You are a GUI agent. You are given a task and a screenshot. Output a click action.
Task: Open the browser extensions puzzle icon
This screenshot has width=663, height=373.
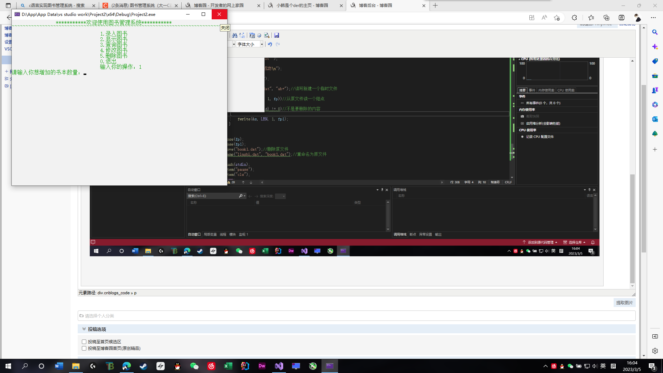574,18
